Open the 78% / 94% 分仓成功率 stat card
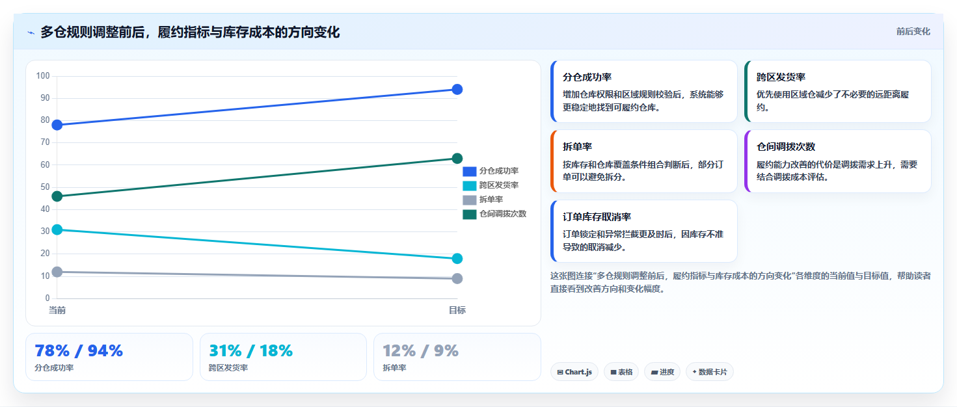Image resolution: width=957 pixels, height=407 pixels. [x=109, y=357]
